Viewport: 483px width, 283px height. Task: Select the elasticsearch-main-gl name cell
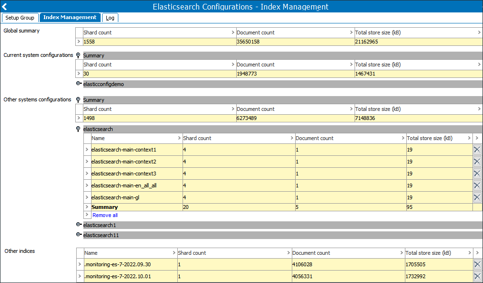click(137, 197)
